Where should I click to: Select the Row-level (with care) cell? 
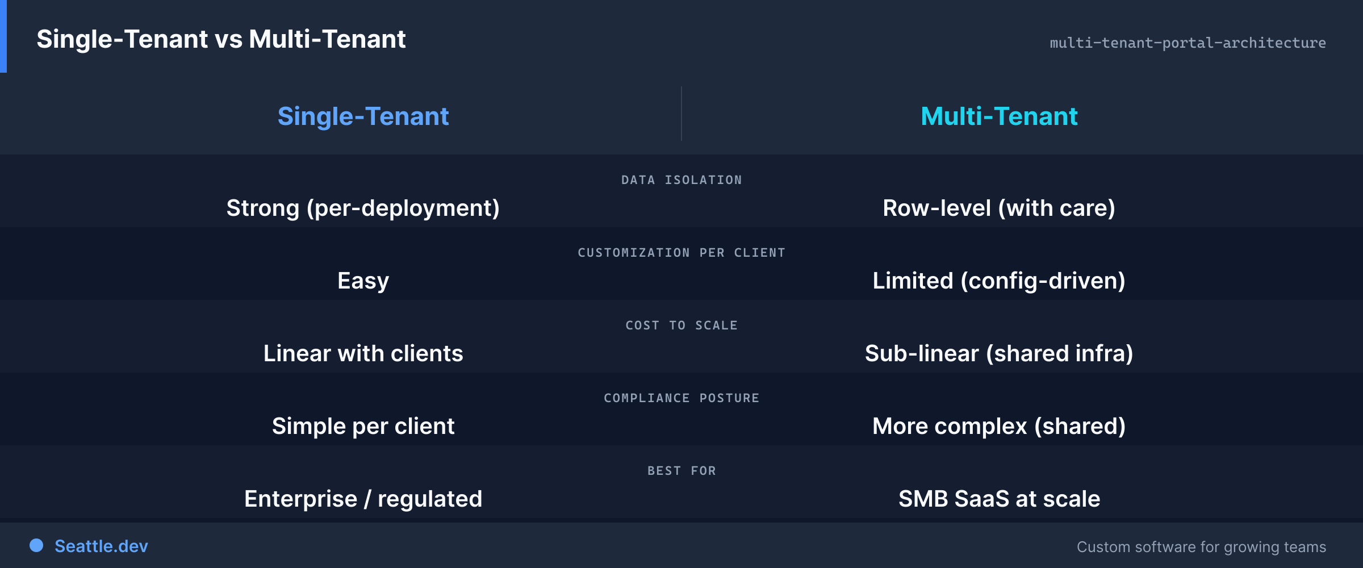1000,208
